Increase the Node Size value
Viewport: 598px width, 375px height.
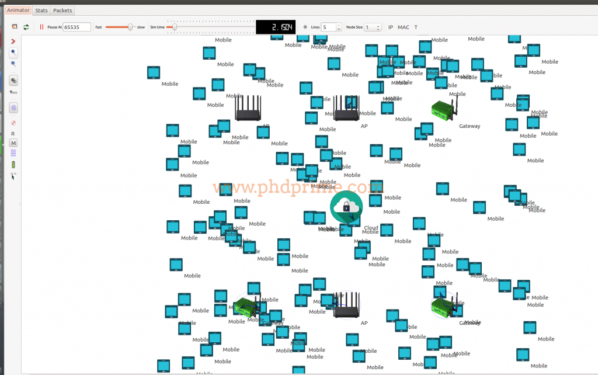point(378,25)
